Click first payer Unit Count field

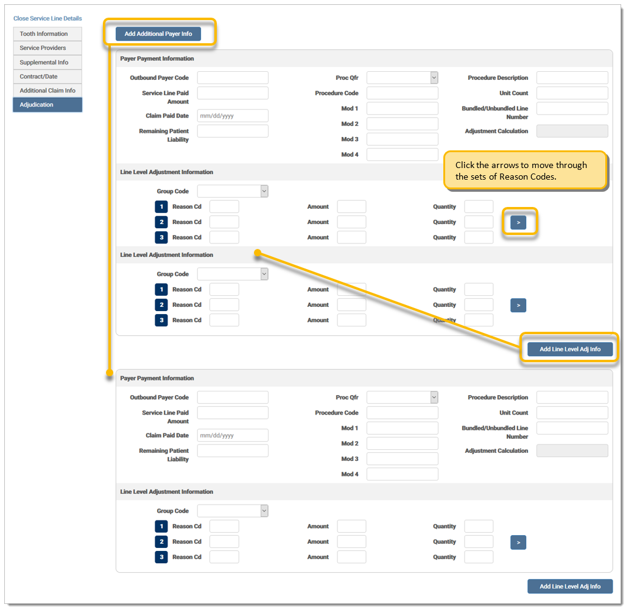[572, 93]
